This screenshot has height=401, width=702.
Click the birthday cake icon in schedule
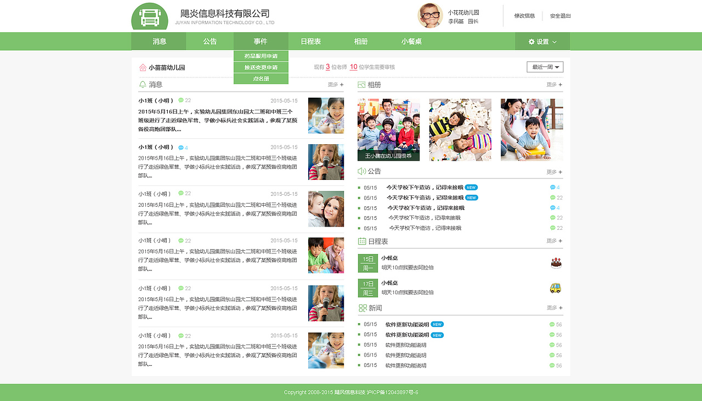(556, 263)
